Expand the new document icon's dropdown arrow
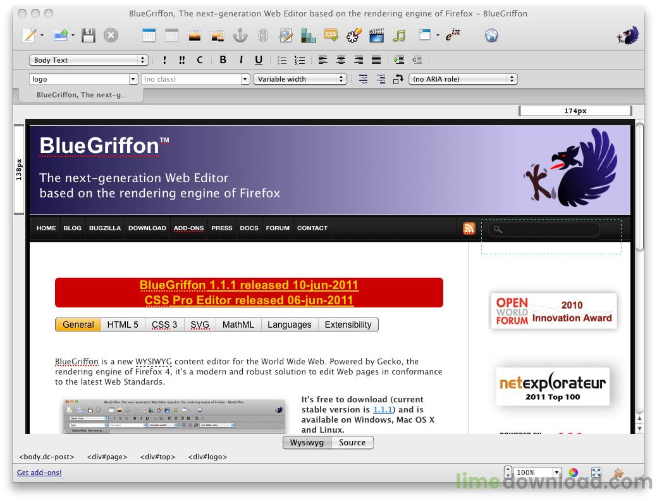The width and height of the screenshot is (657, 501). (42, 35)
